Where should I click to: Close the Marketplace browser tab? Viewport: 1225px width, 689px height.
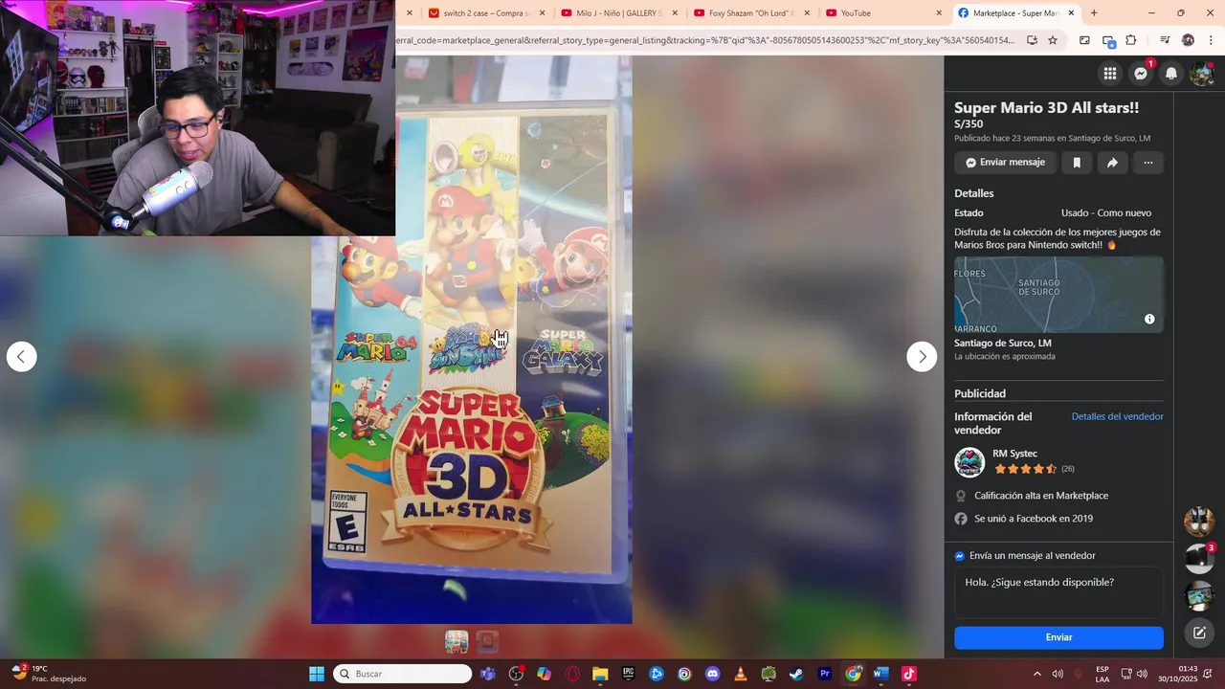1071,13
